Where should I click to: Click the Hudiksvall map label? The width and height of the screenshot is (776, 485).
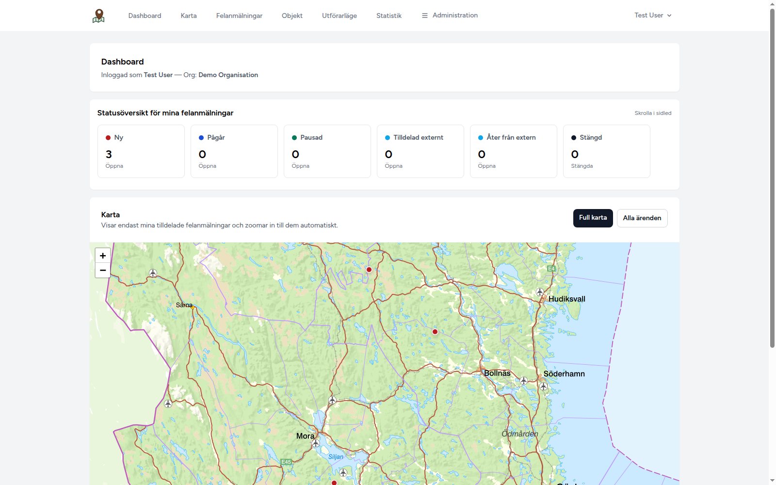567,299
